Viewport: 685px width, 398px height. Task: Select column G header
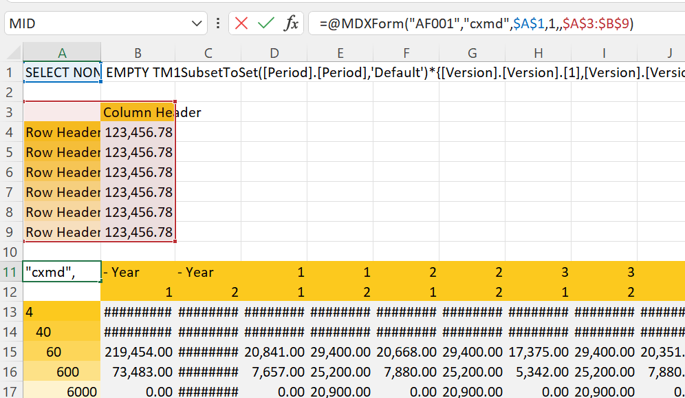(x=472, y=53)
